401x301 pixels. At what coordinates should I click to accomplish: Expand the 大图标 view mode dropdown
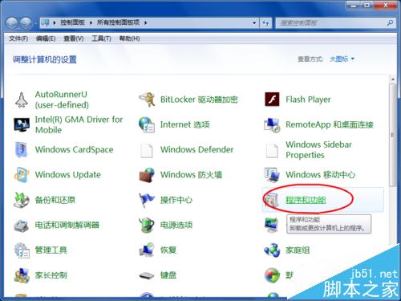coord(342,59)
